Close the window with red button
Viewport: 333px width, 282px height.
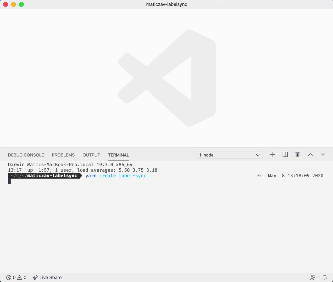click(5, 4)
